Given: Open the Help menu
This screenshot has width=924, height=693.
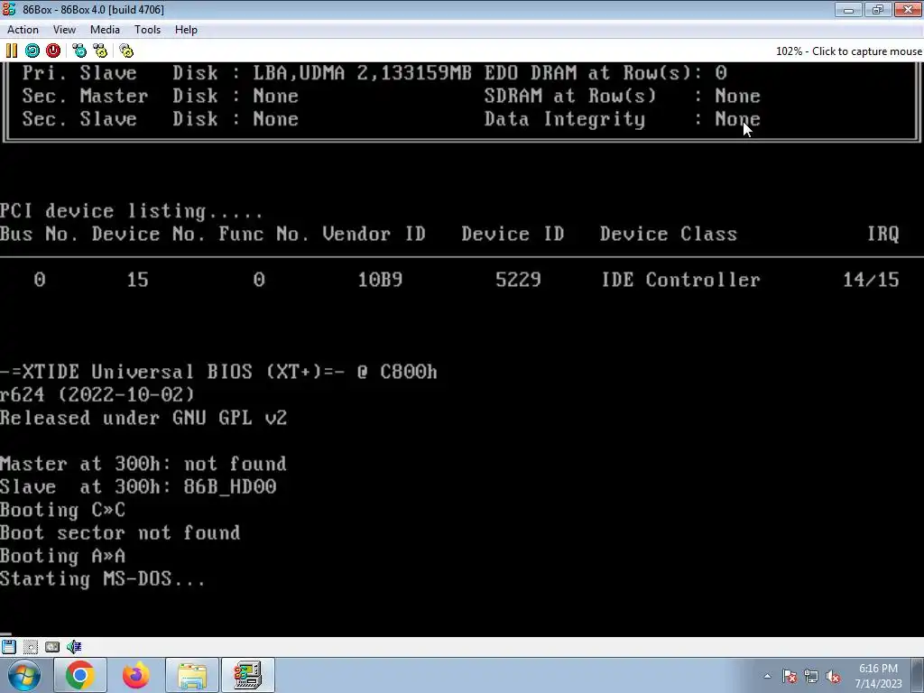Looking at the screenshot, I should coord(186,30).
